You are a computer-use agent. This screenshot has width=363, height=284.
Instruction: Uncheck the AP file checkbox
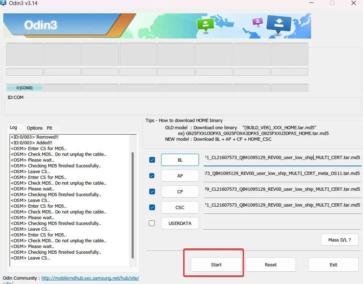point(152,176)
